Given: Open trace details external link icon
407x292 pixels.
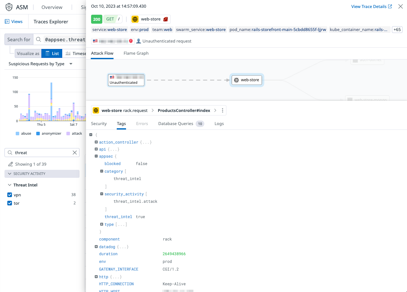Looking at the screenshot, I should pos(390,6).
